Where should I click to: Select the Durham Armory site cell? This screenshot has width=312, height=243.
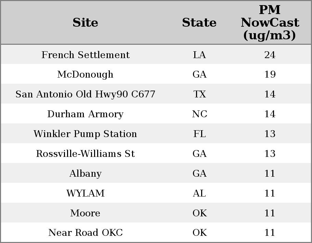coord(86,114)
